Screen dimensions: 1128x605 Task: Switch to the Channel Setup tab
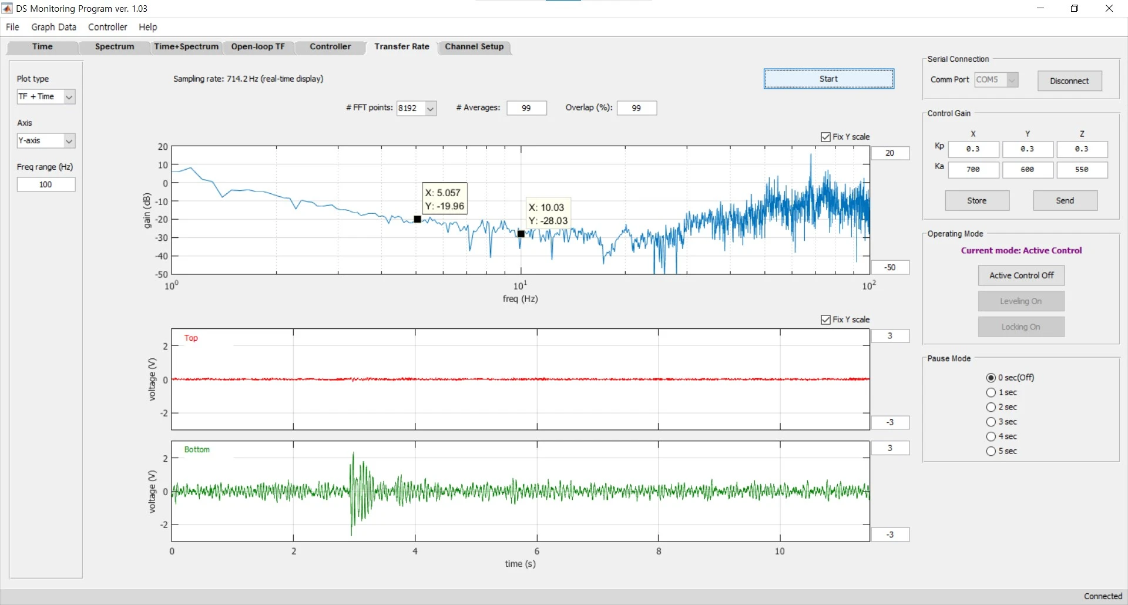[474, 47]
